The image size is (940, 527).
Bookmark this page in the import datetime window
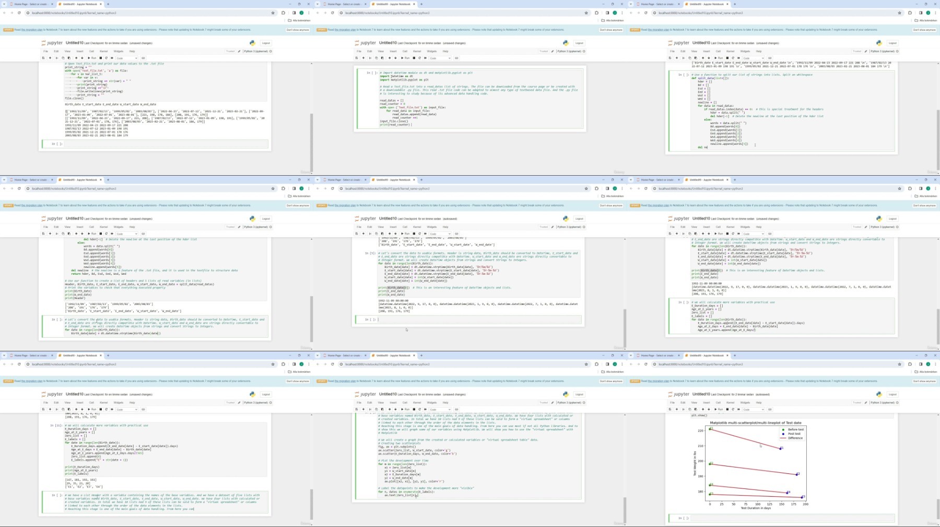pos(586,13)
